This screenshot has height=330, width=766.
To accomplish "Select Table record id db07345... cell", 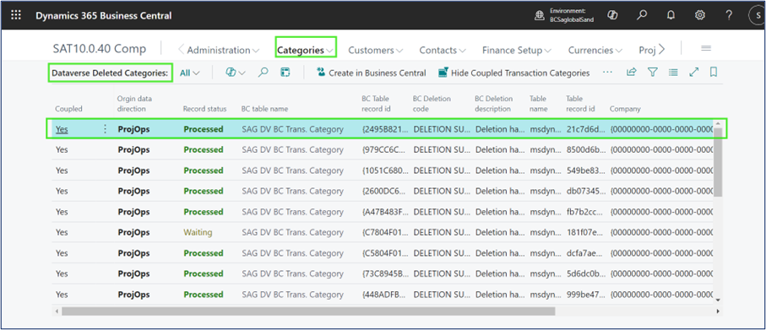I will (x=586, y=191).
